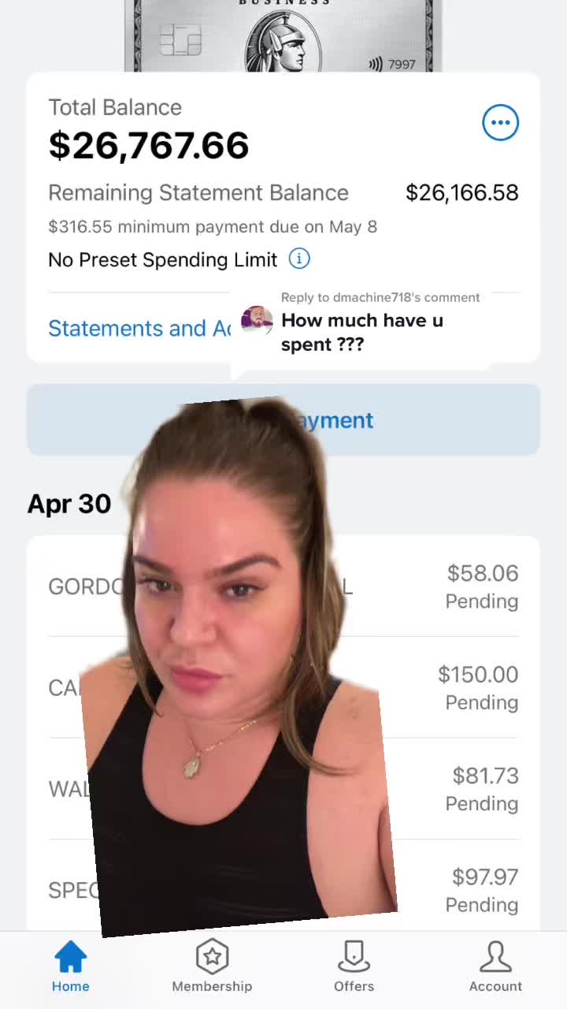Tap the Membership star badge icon

(x=212, y=957)
